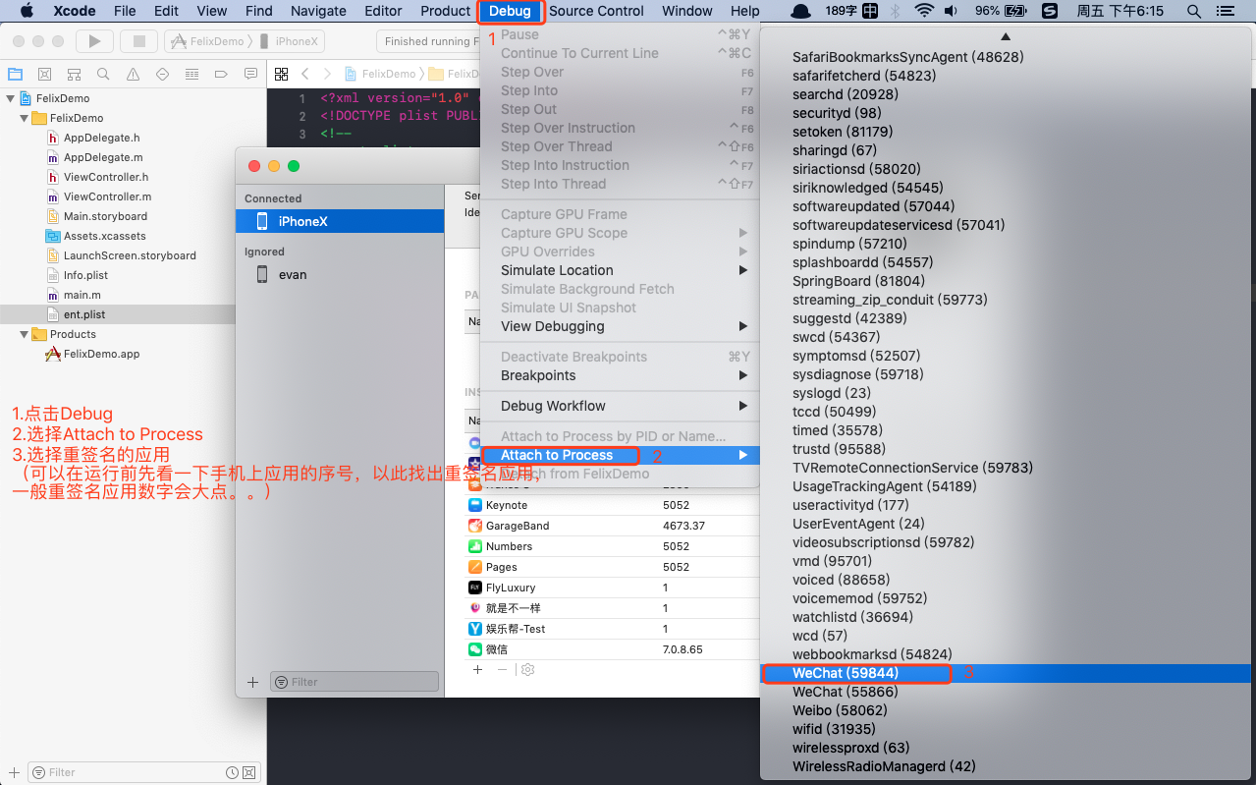The width and height of the screenshot is (1256, 785).
Task: Click the volume speaker icon in menu bar
Action: [x=951, y=11]
